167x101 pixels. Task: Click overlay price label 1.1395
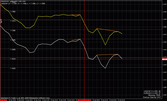13,40
